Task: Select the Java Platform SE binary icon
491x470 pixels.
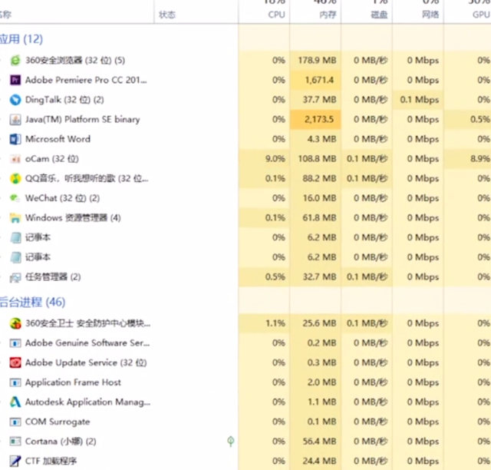Action: pos(15,120)
